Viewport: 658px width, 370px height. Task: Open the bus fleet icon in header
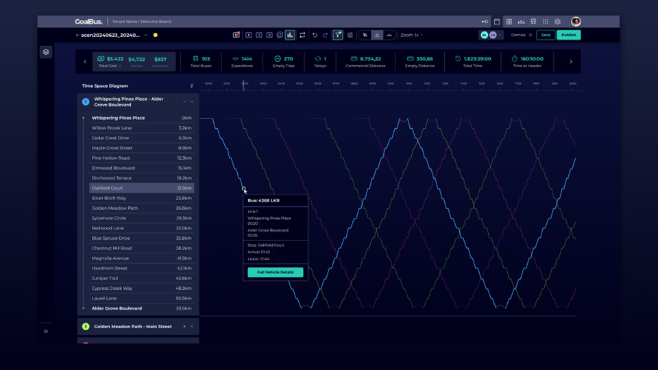point(533,21)
